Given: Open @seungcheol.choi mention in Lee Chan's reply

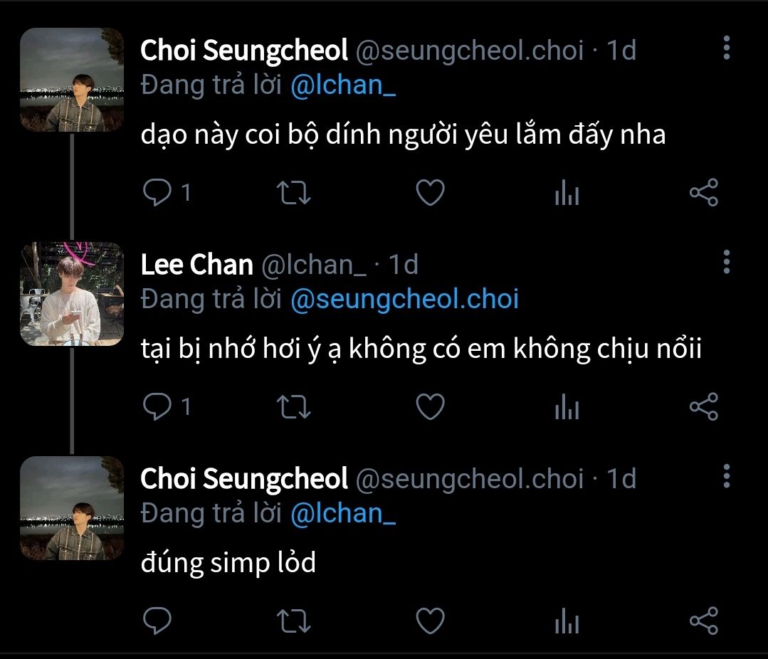Looking at the screenshot, I should (x=404, y=299).
